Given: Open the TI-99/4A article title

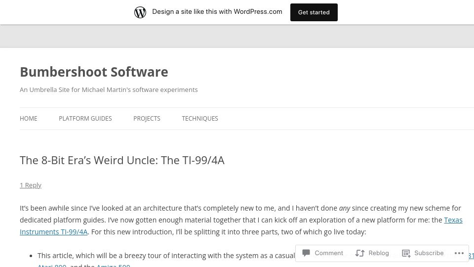Looking at the screenshot, I should (x=122, y=160).
